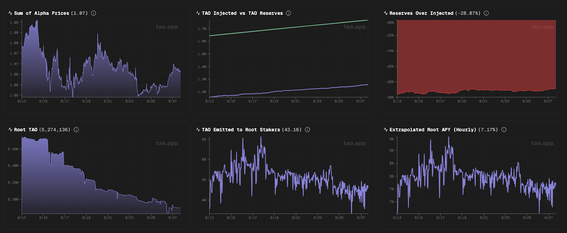Image resolution: width=567 pixels, height=233 pixels.
Task: Click pulse icon before Sum of Alpha Prices
Action: coord(10,13)
